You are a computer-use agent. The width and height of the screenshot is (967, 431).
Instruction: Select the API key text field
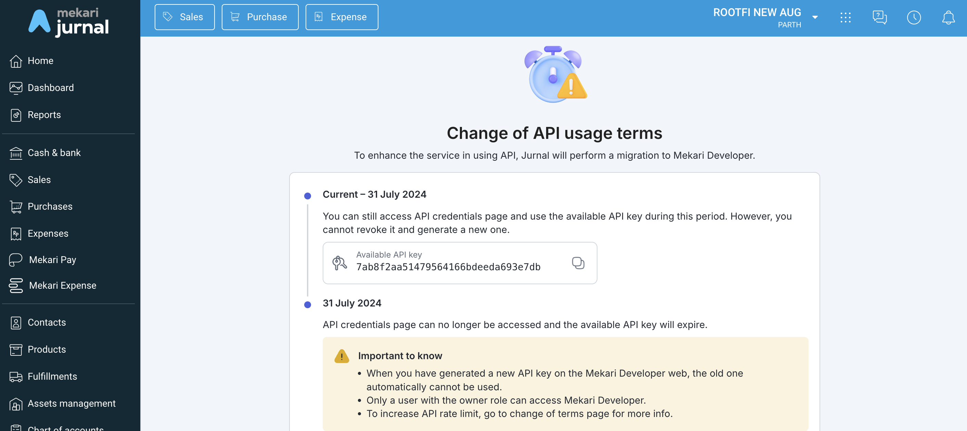point(448,267)
